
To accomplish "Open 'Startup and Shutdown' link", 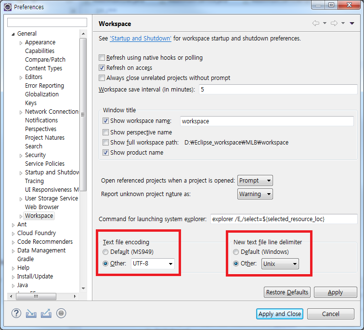I will click(141, 39).
